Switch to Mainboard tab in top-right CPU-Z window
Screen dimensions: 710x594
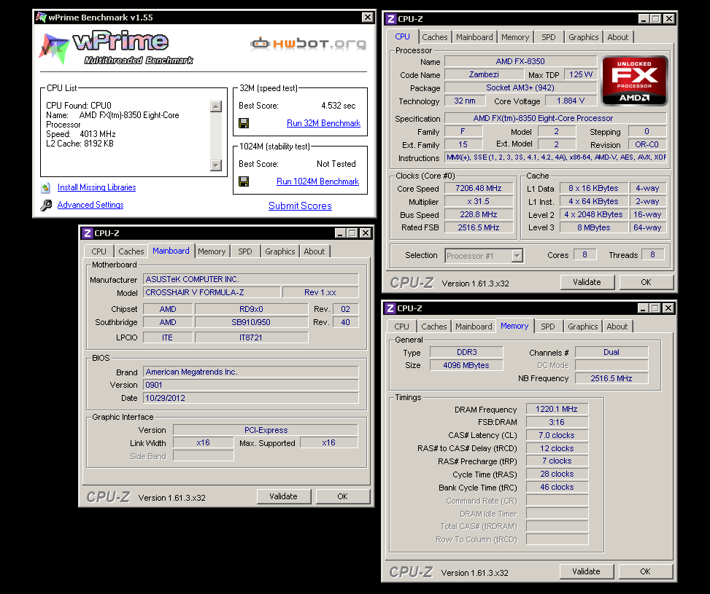tap(474, 37)
